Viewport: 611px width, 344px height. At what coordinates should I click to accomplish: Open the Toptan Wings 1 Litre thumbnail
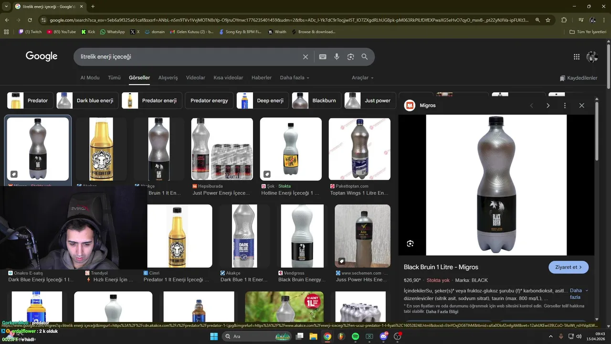coord(359,149)
